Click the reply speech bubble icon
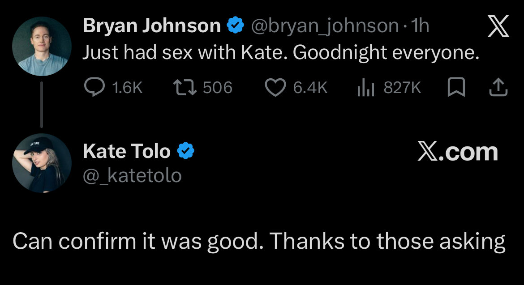Viewport: 524px width, 285px height. [94, 88]
